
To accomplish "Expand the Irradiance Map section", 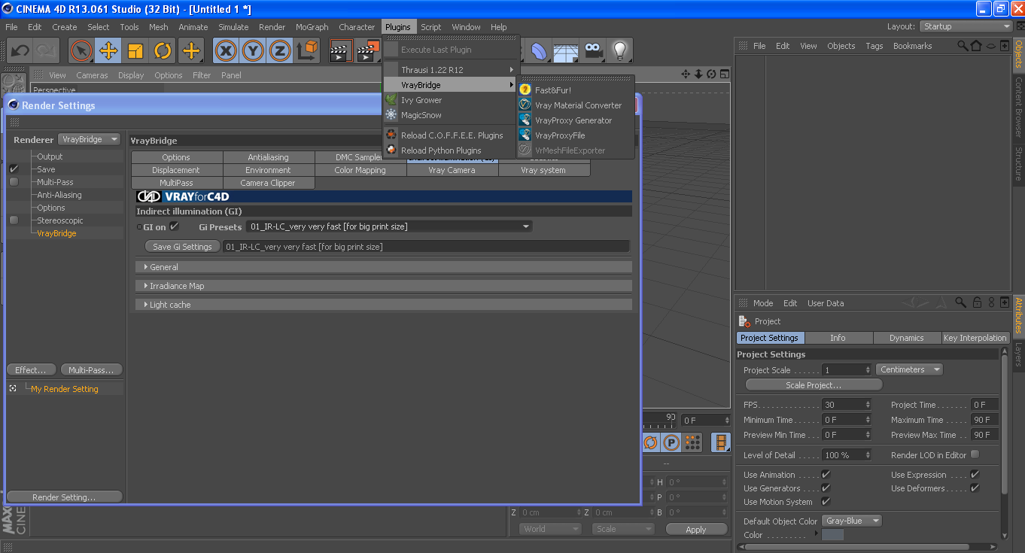I will click(384, 286).
